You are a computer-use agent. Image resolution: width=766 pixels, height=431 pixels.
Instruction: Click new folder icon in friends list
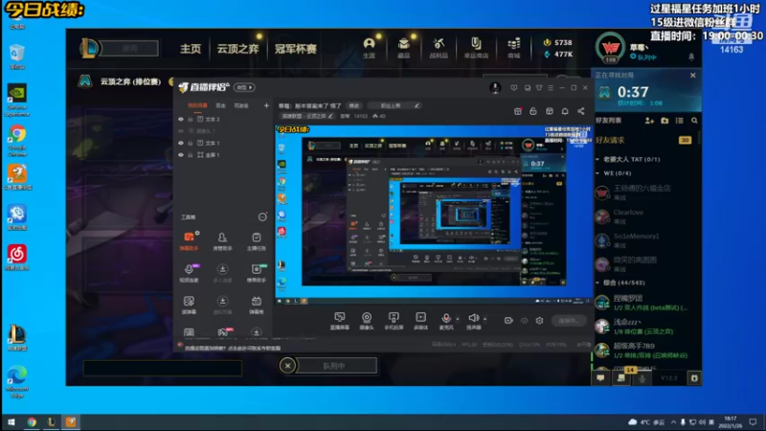coord(665,121)
